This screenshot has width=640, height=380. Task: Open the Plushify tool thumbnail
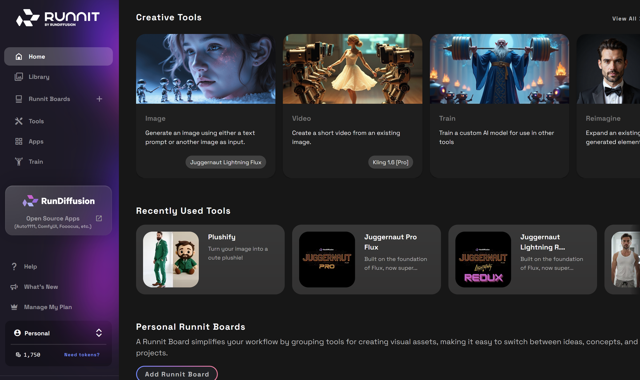coord(171,259)
